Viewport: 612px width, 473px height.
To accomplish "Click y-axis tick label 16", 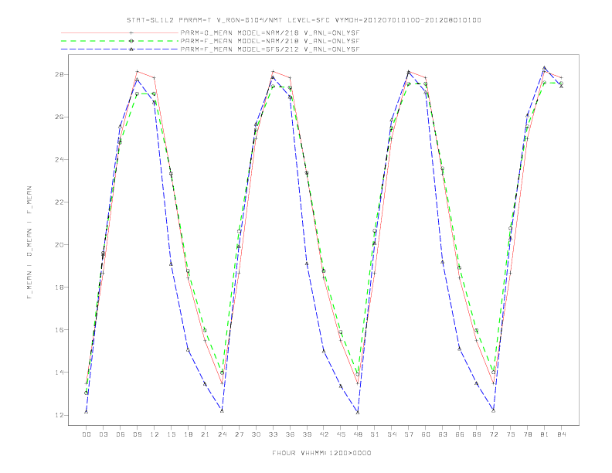I will [59, 330].
